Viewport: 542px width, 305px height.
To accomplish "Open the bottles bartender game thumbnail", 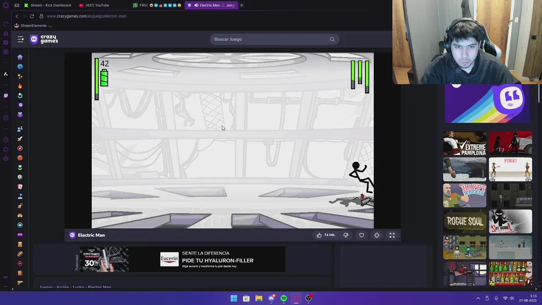I will 510,273.
